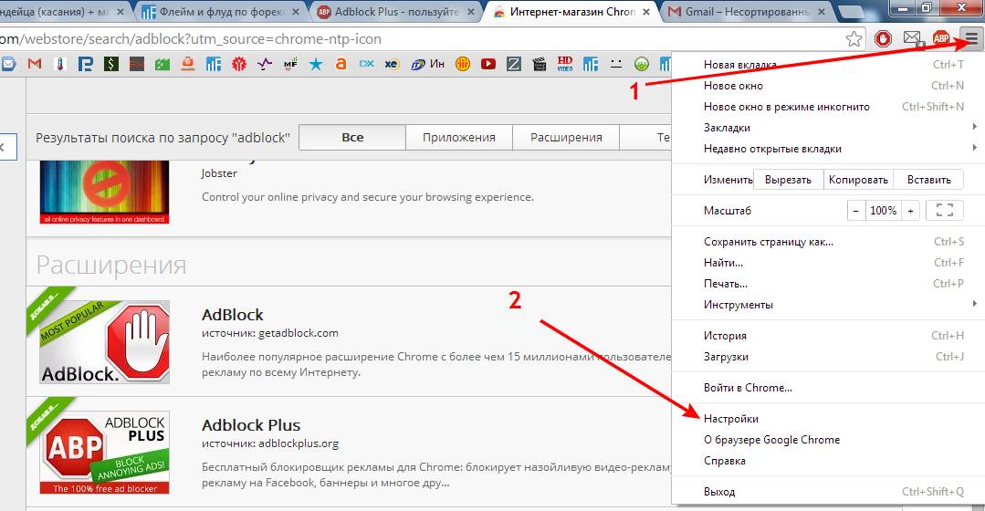985x511 pixels.
Task: Switch to Флейм и флуд по форекс tab
Action: (x=220, y=12)
